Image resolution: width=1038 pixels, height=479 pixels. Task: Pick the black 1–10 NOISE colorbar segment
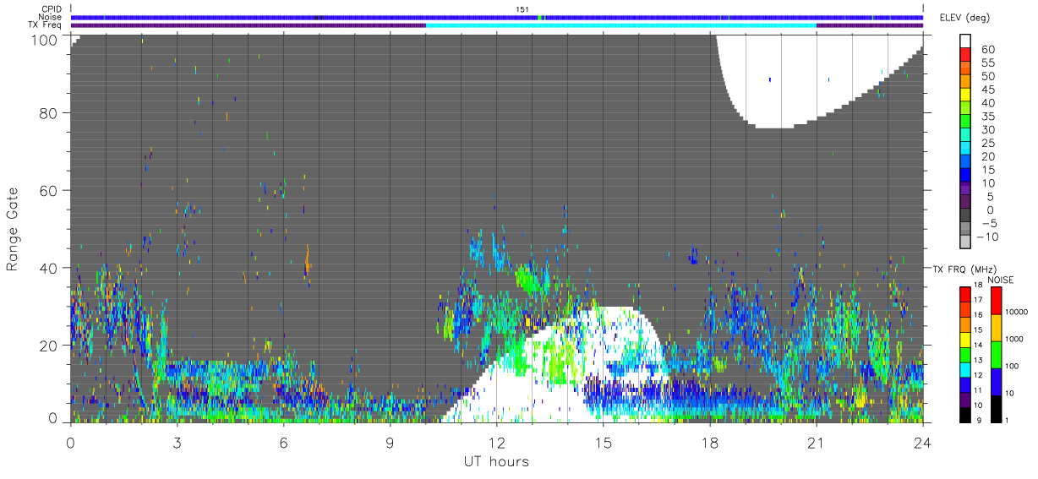click(997, 408)
